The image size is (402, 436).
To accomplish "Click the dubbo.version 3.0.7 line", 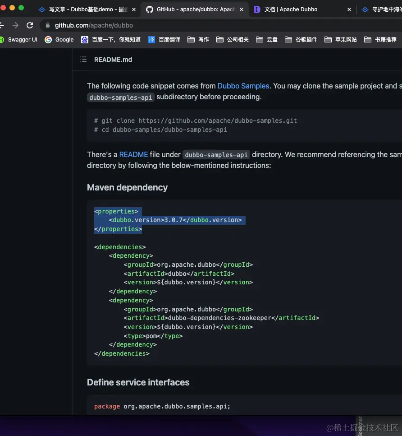I will 175,220.
